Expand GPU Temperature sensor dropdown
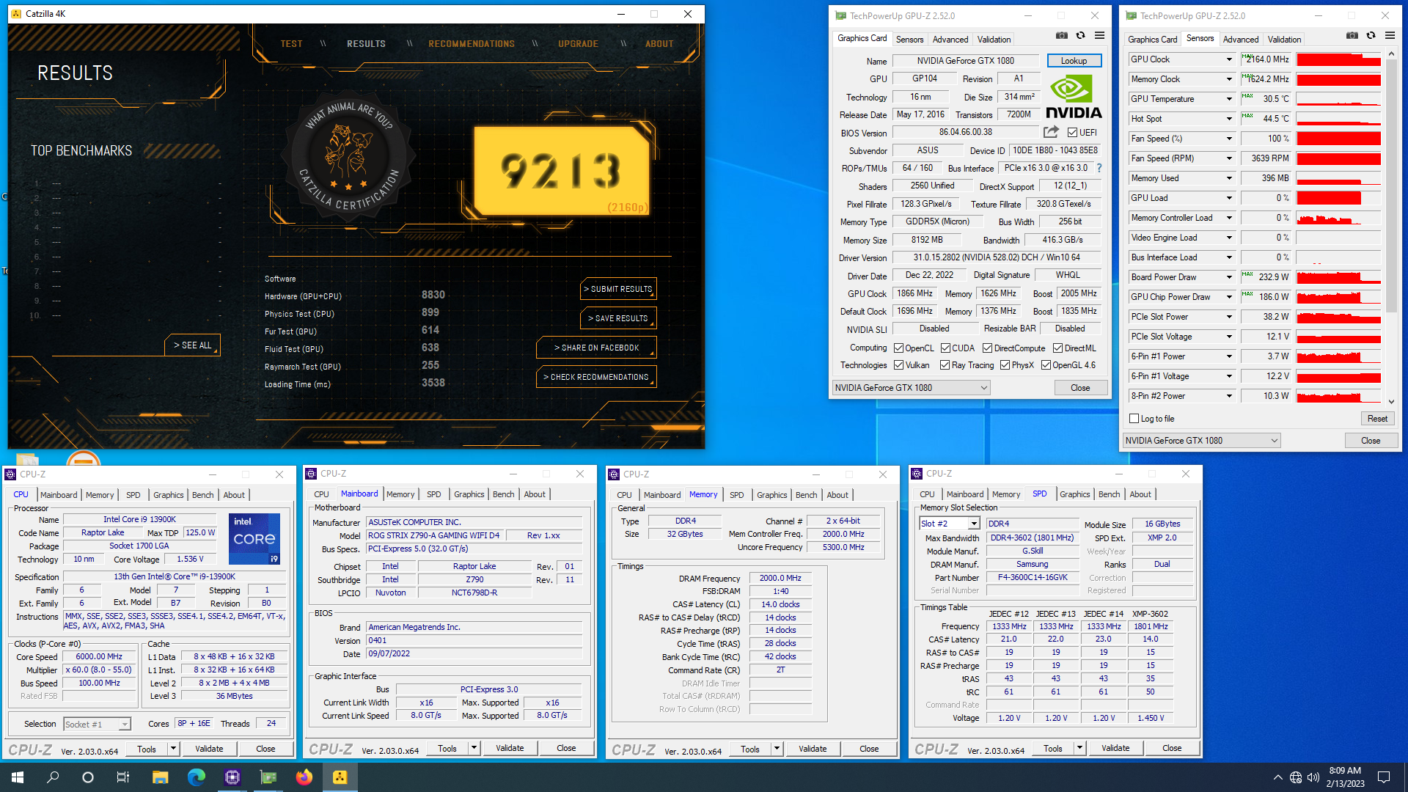The width and height of the screenshot is (1408, 792). point(1229,99)
